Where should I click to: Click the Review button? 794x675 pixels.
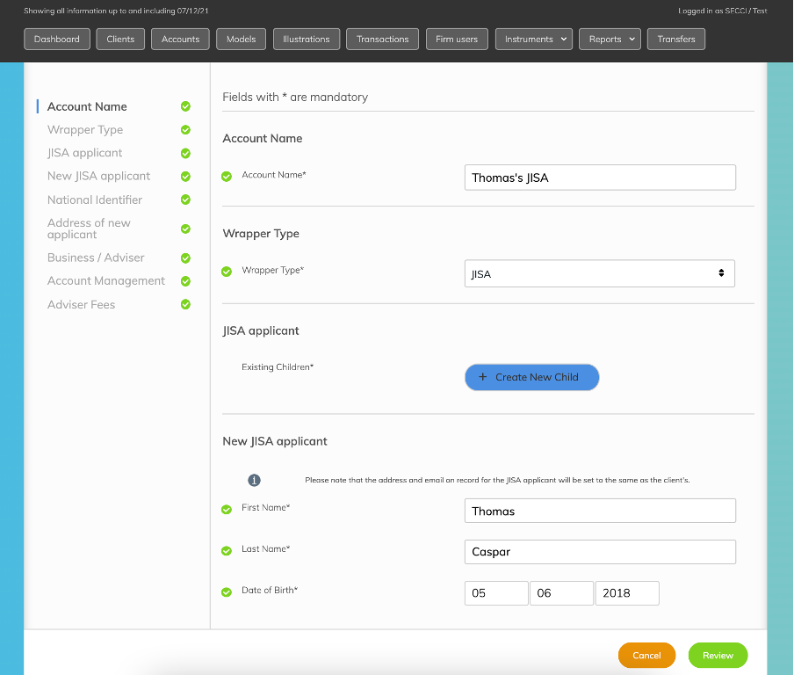(718, 655)
